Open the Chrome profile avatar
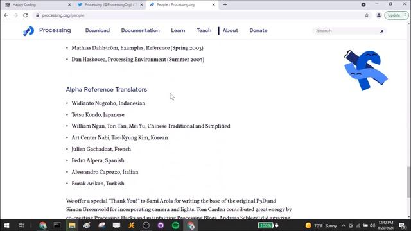This screenshot has height=231, width=411. [379, 15]
